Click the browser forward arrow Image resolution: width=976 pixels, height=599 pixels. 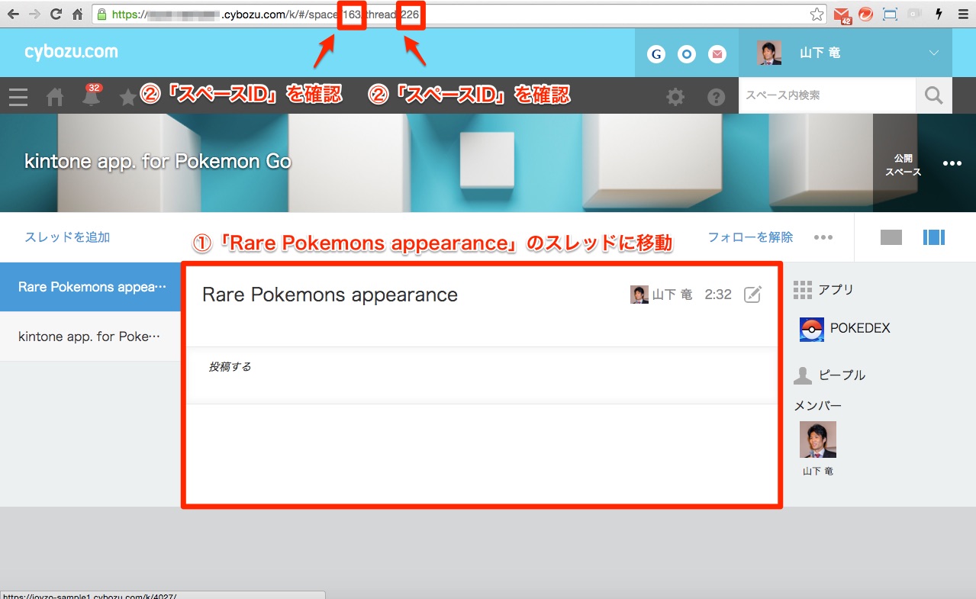tap(34, 14)
